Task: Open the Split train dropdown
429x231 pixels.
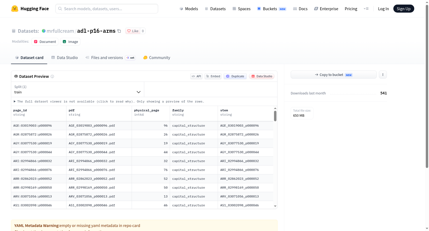Action: tap(77, 89)
